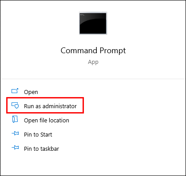Viewport: 186px width, 176px height.
Task: Click the pin icon beside Pin to Start
Action: click(x=15, y=133)
